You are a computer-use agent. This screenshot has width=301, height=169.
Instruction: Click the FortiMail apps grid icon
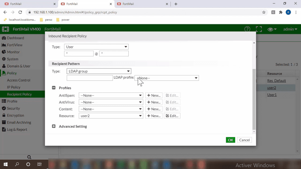(5, 29)
